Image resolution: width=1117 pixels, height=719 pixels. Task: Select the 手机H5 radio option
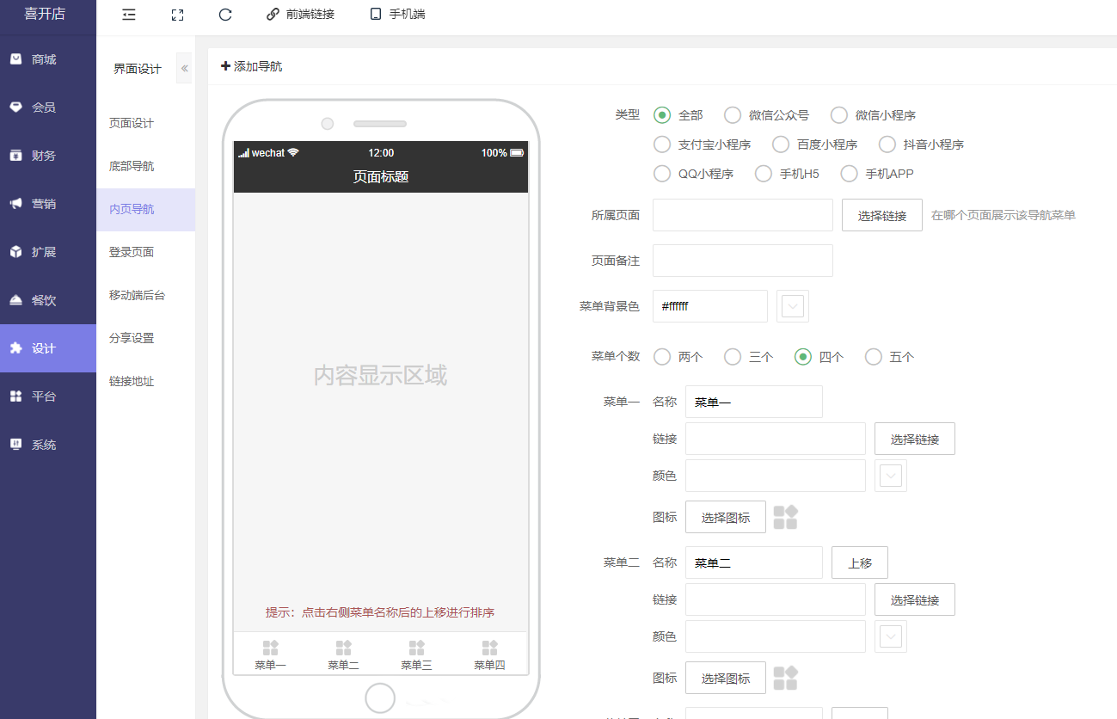[x=764, y=174]
